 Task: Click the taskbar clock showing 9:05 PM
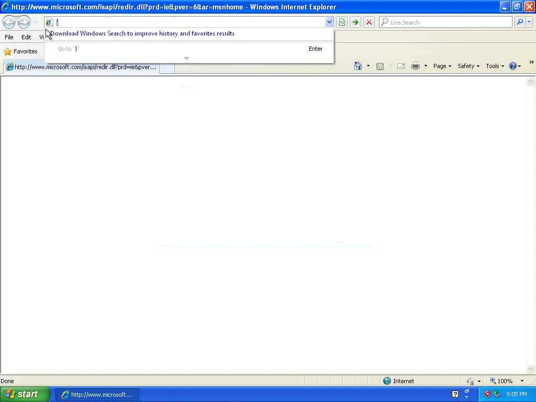517,395
